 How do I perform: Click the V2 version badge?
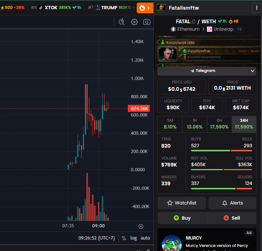click(x=239, y=29)
